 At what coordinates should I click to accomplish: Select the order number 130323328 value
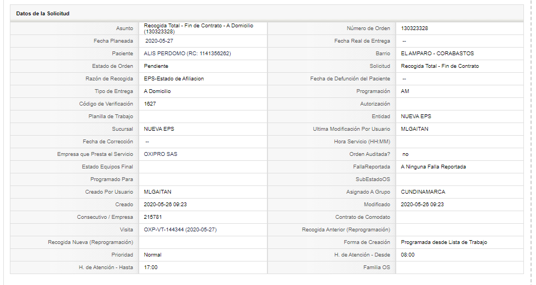coord(414,28)
